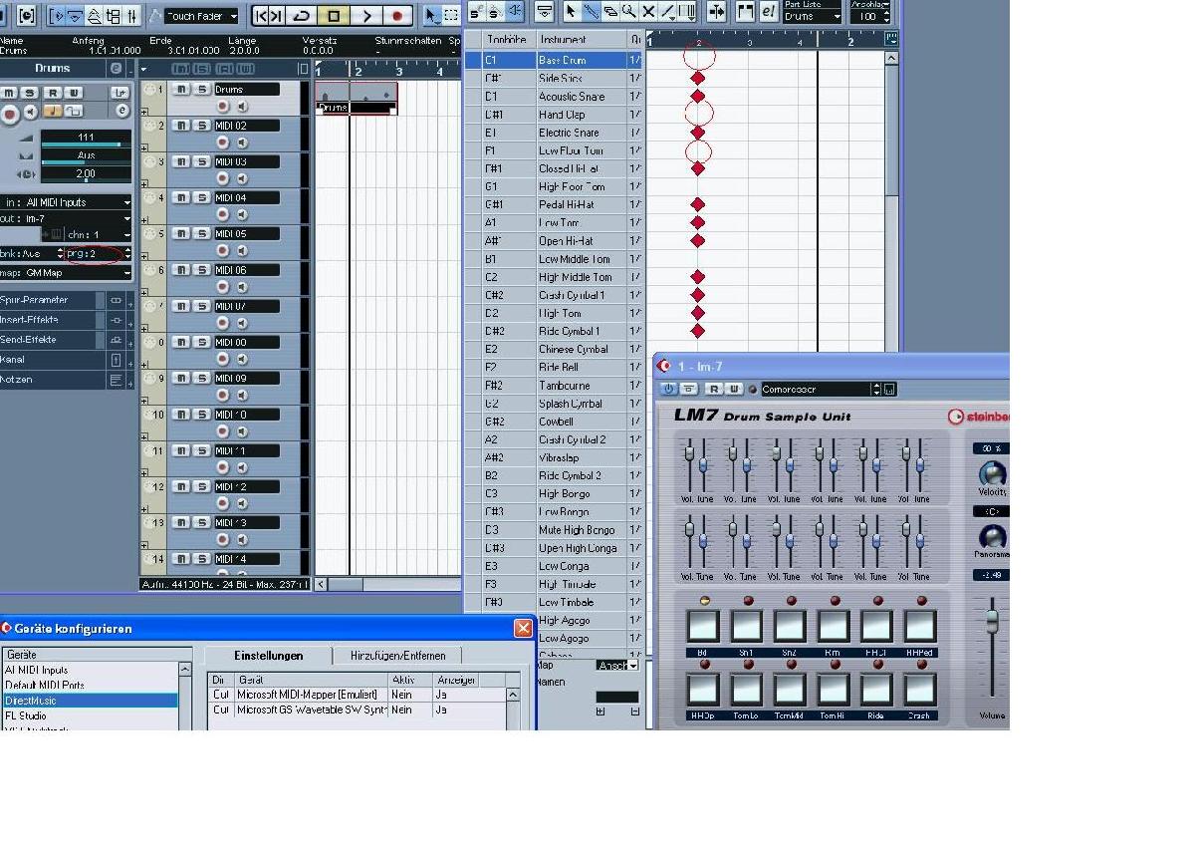Toggle the Write automation W button in LM7

(734, 389)
